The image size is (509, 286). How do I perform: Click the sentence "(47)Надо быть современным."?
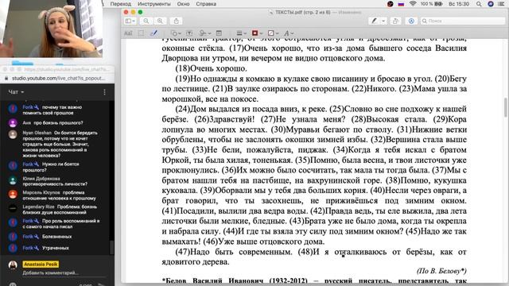[x=234, y=252]
